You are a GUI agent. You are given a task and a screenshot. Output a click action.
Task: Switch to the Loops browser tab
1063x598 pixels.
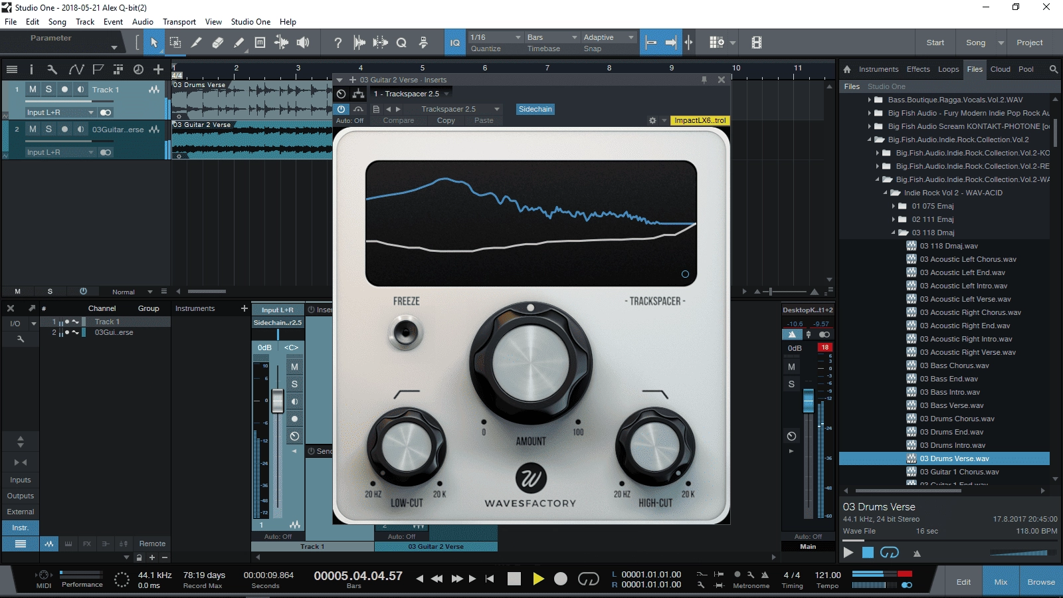click(x=948, y=69)
